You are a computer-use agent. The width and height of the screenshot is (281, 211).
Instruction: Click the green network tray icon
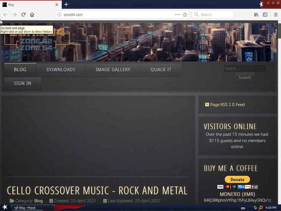tap(255, 208)
